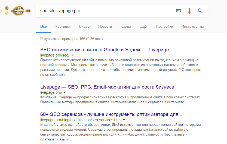
Task: Click the virtual keyboard icon in search bar
Action: coord(179,11)
